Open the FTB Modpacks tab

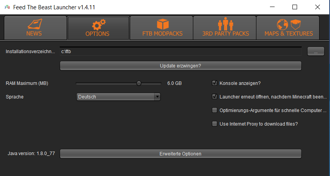(x=162, y=28)
